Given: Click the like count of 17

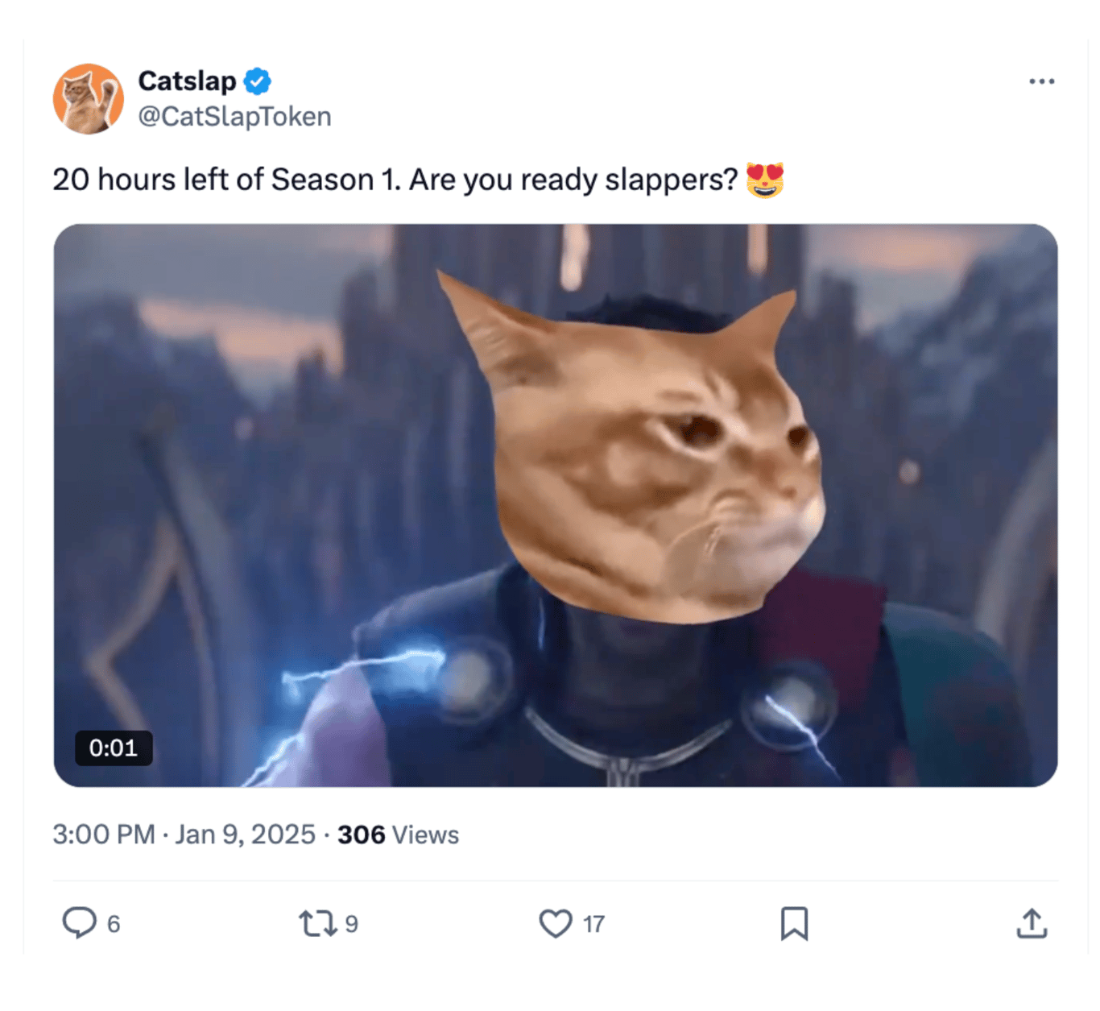Looking at the screenshot, I should pos(594,924).
